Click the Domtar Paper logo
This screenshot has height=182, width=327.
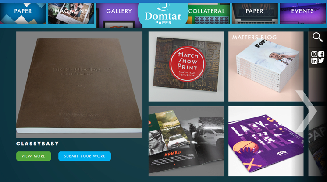tap(163, 15)
